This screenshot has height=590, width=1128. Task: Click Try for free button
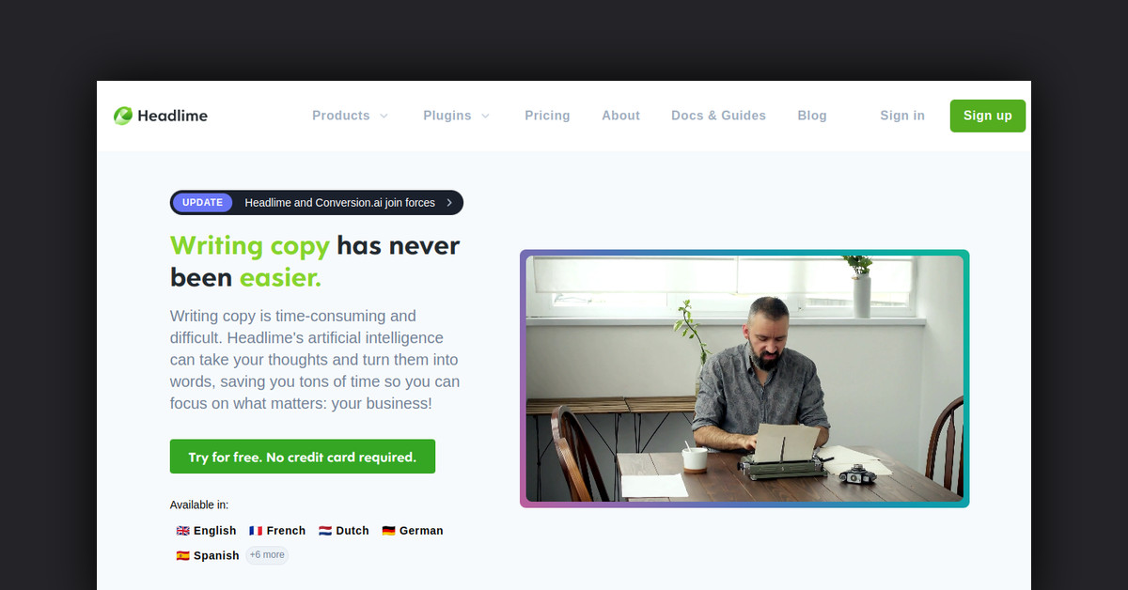[x=303, y=457]
